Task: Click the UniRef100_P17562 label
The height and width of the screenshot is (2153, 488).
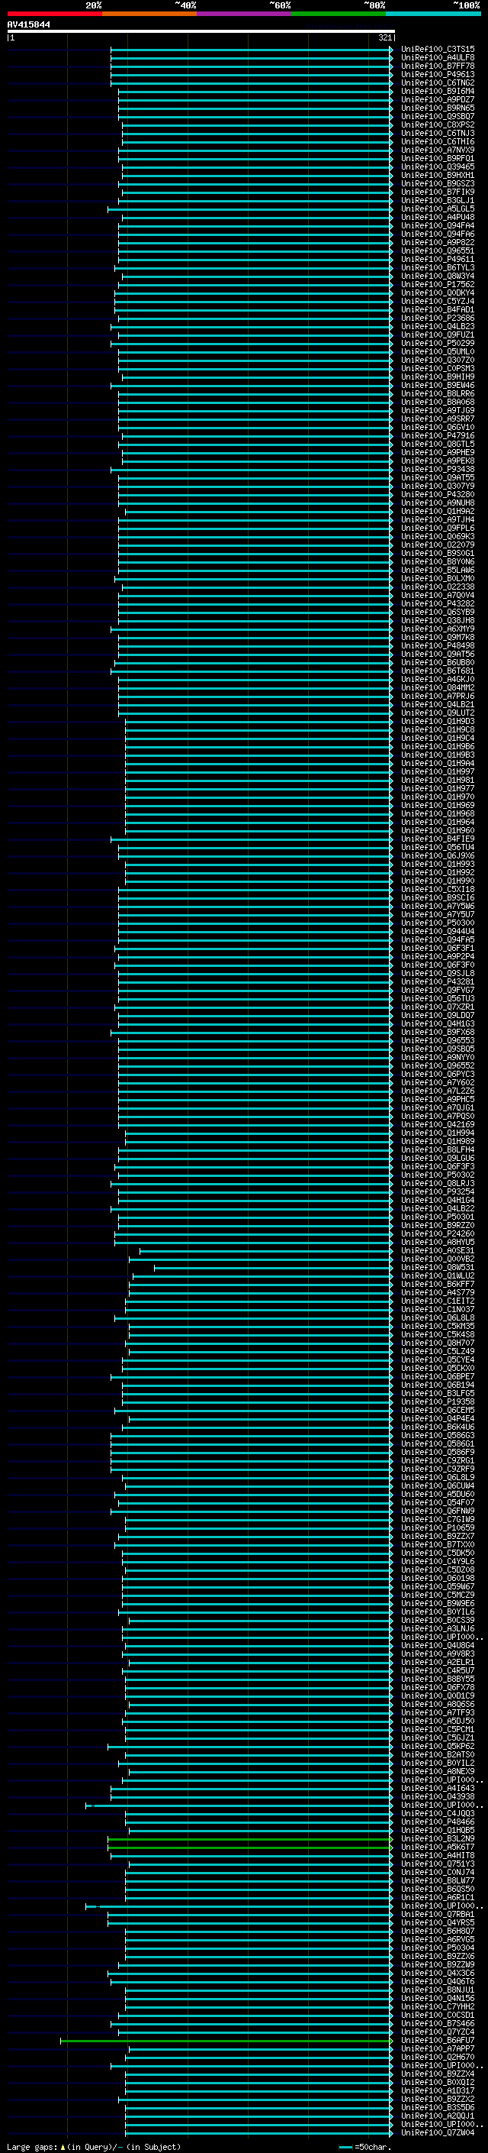Action: tap(438, 285)
